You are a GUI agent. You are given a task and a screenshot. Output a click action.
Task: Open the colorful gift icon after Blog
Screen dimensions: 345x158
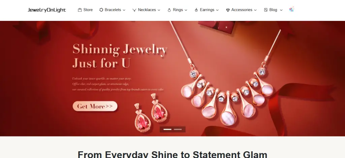pos(291,9)
